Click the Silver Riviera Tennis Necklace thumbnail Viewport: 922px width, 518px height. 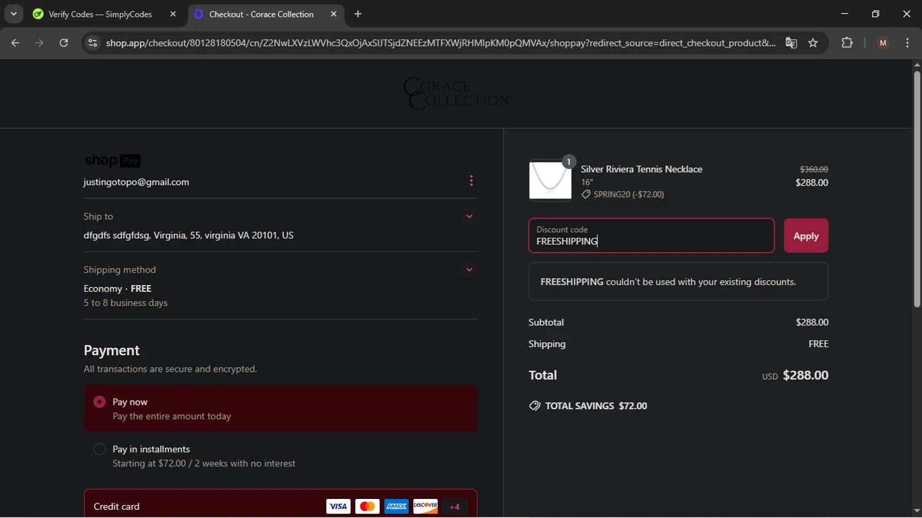[550, 180]
